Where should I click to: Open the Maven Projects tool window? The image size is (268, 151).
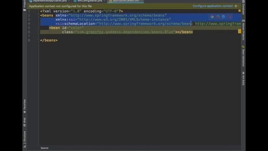(243, 30)
